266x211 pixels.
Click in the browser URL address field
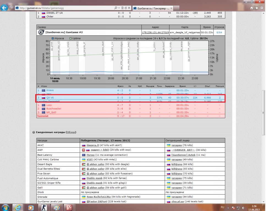(66, 8)
